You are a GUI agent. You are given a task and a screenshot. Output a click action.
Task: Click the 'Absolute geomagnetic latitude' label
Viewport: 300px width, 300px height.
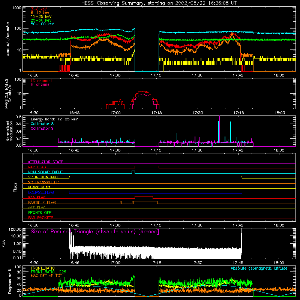click(259, 268)
